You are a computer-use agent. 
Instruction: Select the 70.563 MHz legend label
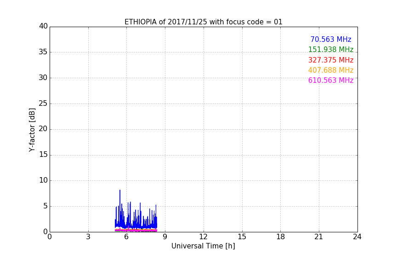[331, 39]
